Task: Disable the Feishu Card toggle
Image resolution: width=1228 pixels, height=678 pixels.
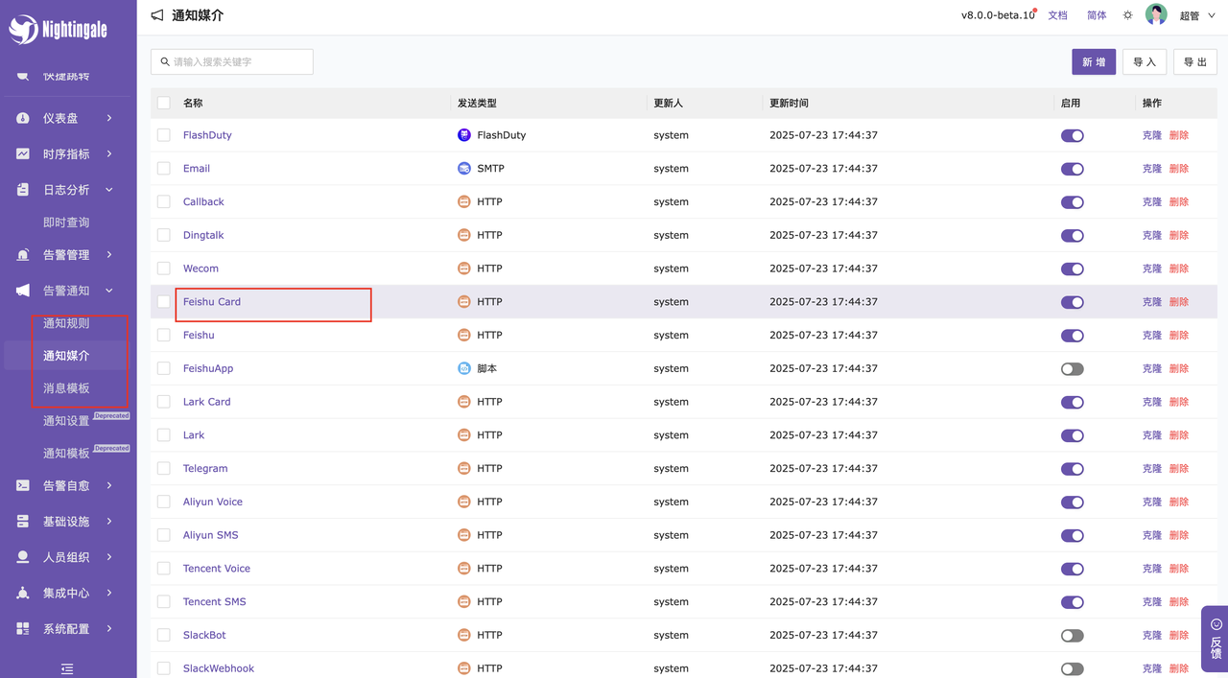Action: pyautogui.click(x=1072, y=302)
